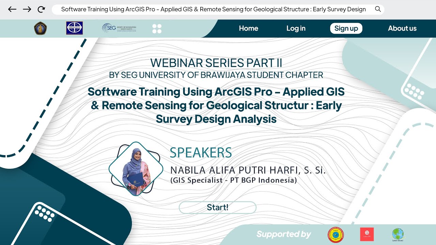Open the SEG Society of Exploration Geophysicists logo
This screenshot has height=245, width=436.
(x=119, y=28)
